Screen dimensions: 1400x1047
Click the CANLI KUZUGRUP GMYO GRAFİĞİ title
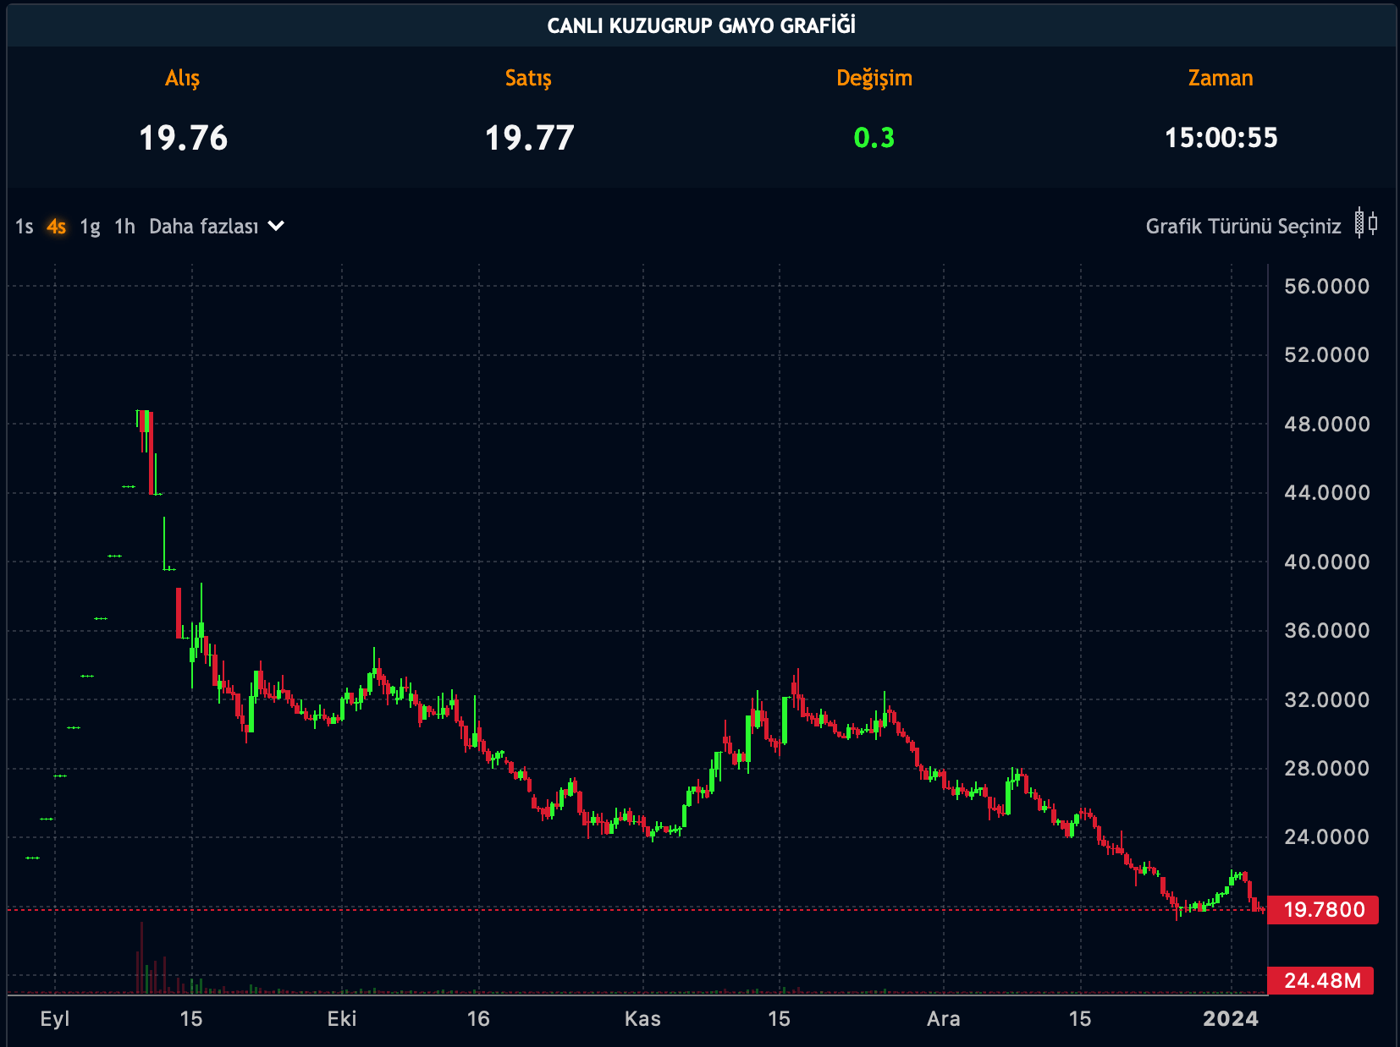pyautogui.click(x=701, y=25)
